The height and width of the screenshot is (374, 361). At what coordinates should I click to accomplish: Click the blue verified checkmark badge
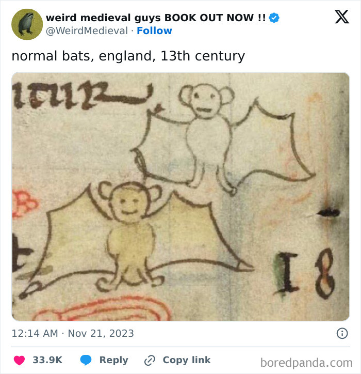(x=274, y=18)
